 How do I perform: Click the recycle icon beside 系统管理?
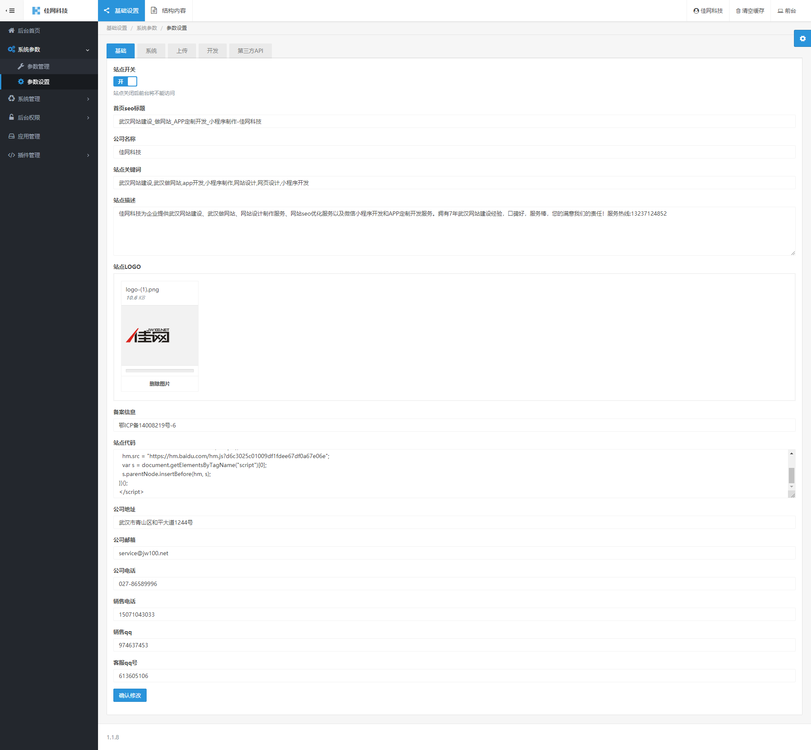tap(12, 98)
